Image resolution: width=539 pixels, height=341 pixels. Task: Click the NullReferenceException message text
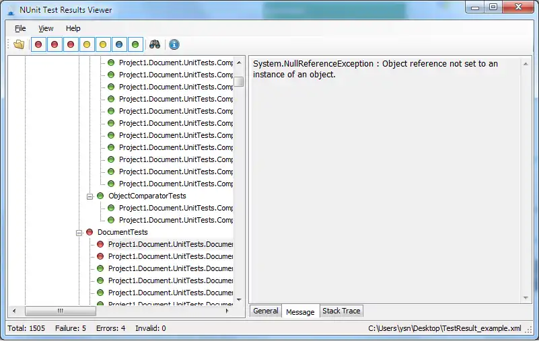click(375, 69)
